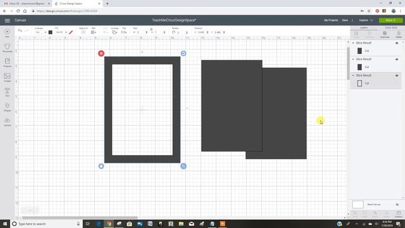Open the Arrange dropdown
This screenshot has width=405, height=228.
115,32
